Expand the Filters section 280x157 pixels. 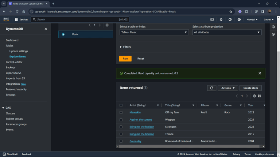pyautogui.click(x=125, y=47)
